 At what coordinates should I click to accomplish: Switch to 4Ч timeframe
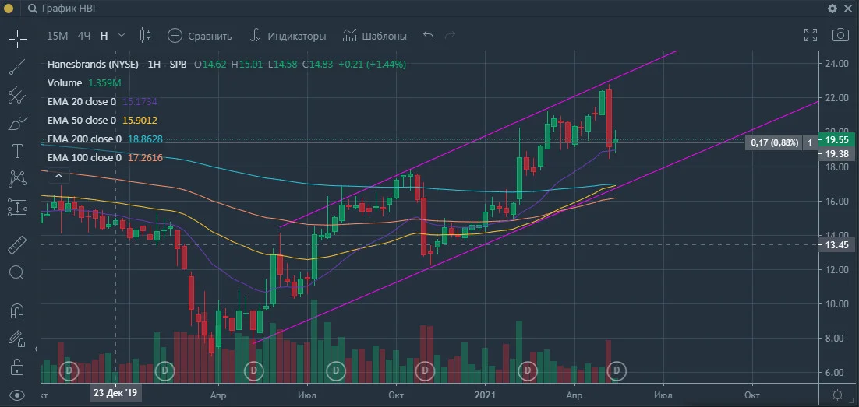pyautogui.click(x=84, y=36)
